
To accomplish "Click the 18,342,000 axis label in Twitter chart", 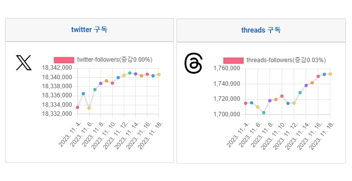I will [57, 68].
